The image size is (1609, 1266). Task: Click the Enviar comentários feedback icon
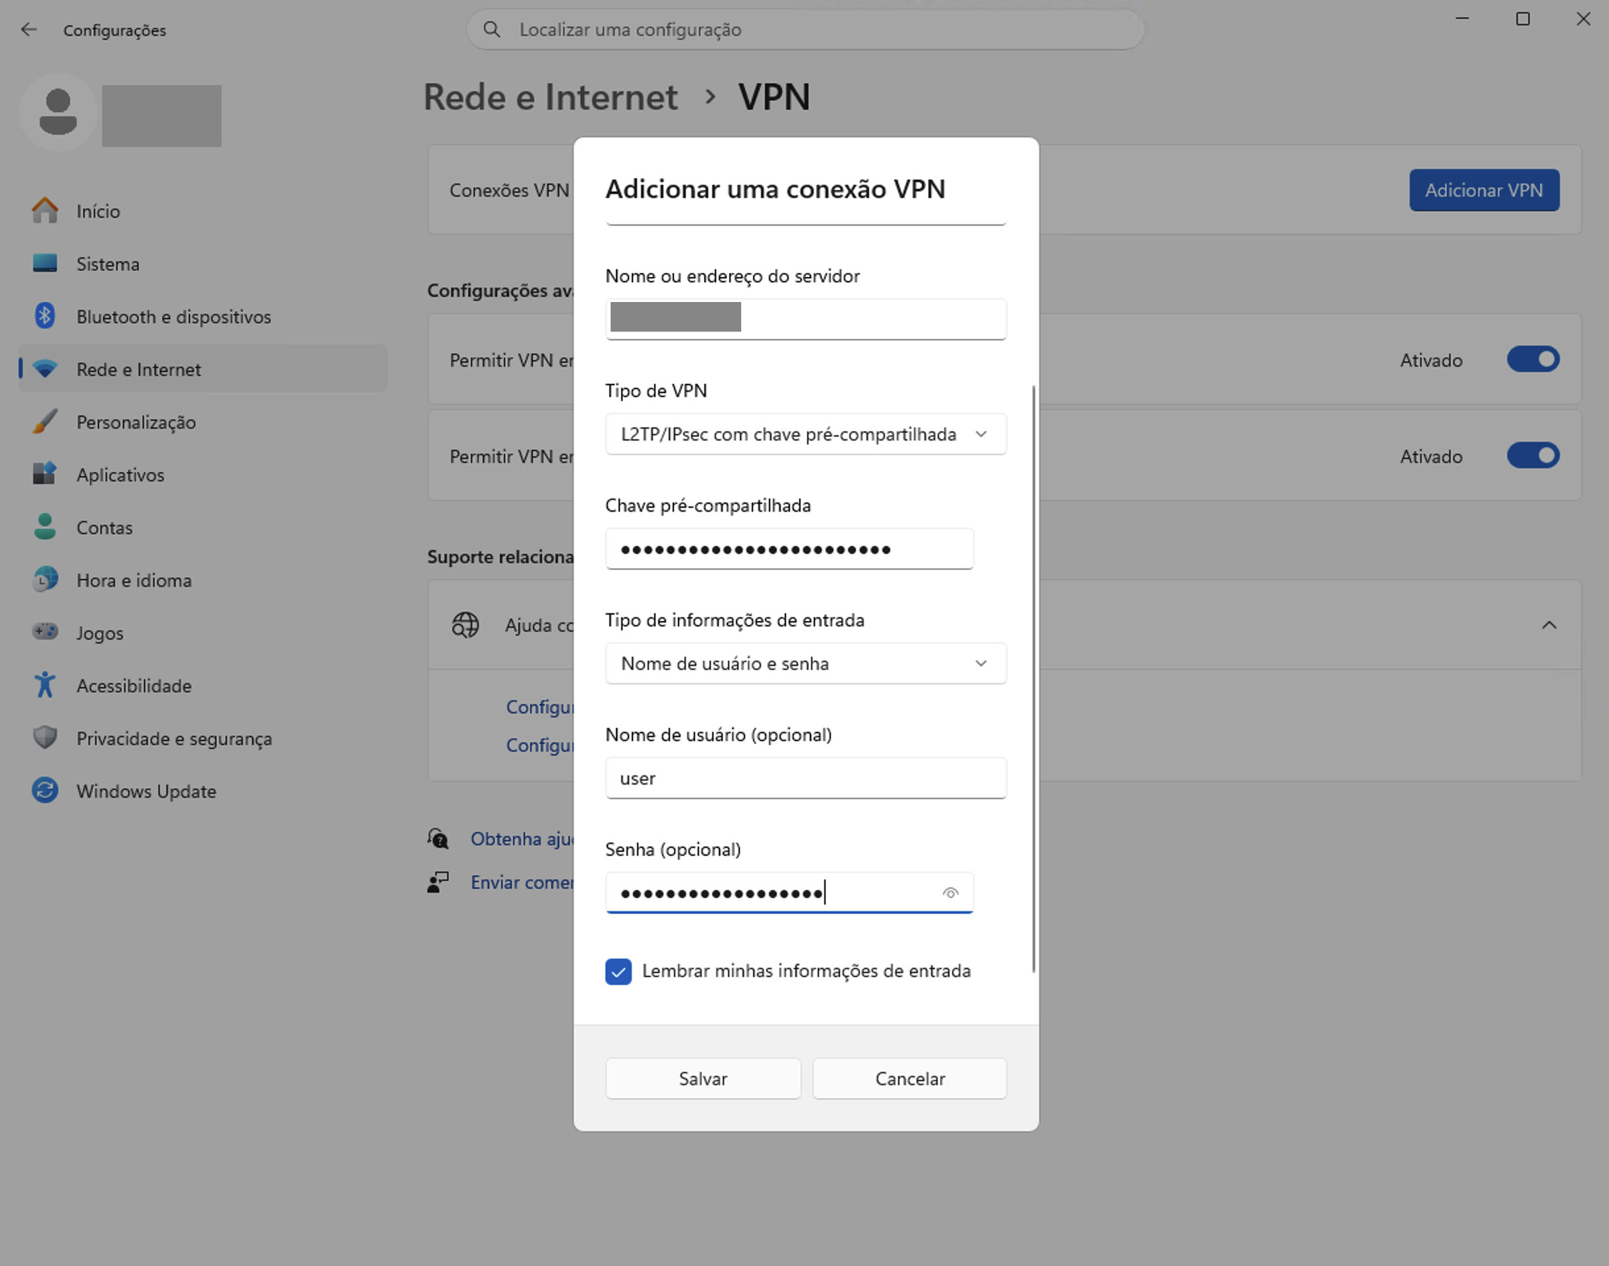tap(438, 882)
